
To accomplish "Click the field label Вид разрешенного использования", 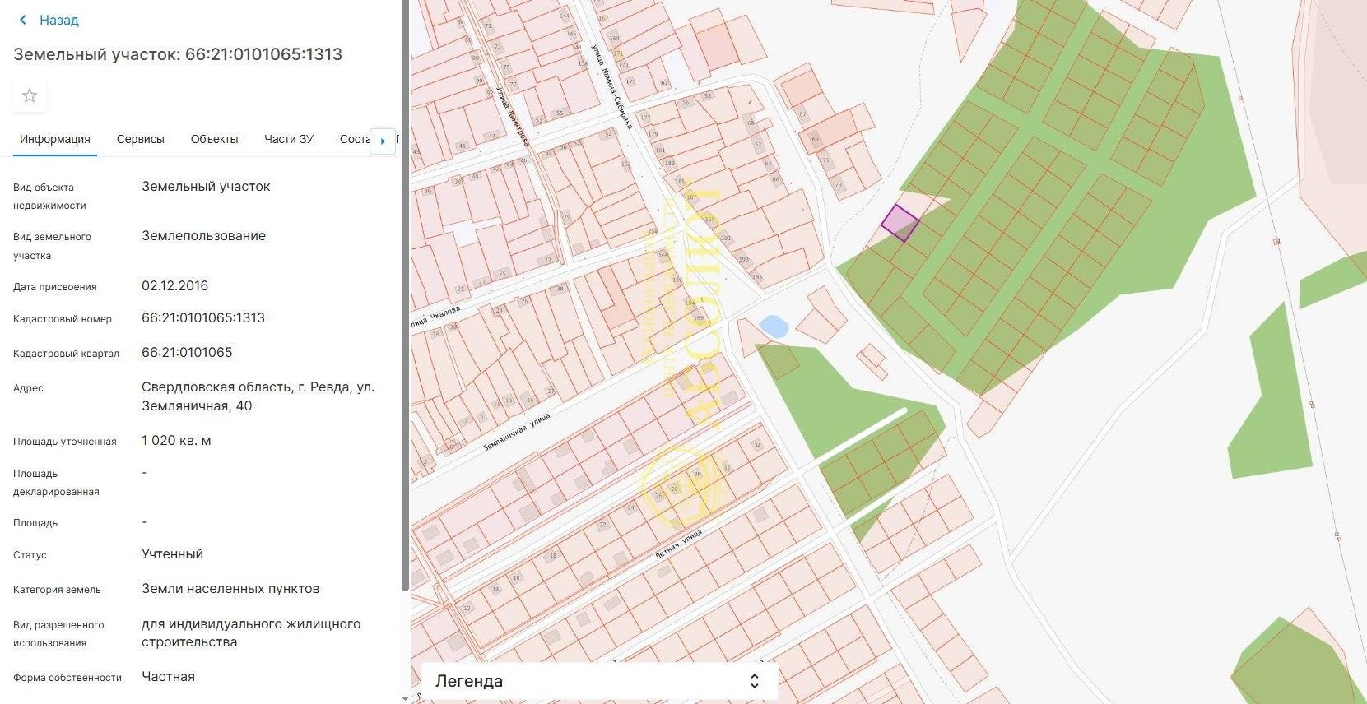I will (58, 634).
